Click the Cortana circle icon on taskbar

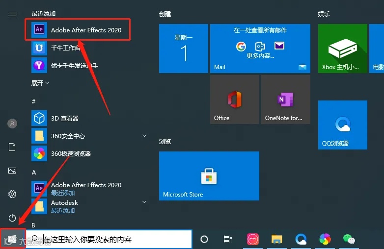click(204, 239)
